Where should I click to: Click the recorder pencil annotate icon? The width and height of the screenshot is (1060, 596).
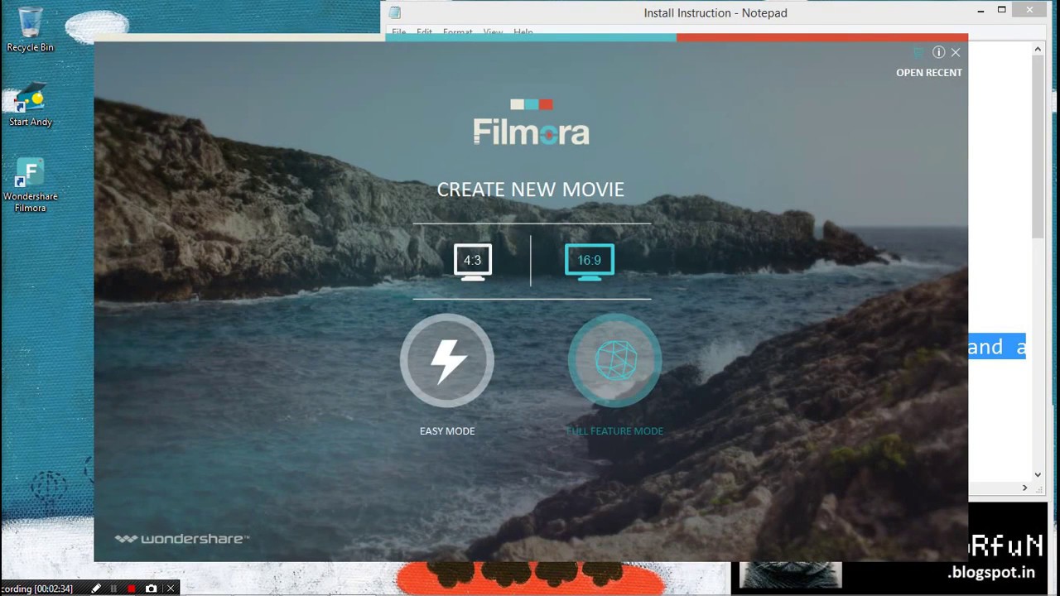[96, 589]
